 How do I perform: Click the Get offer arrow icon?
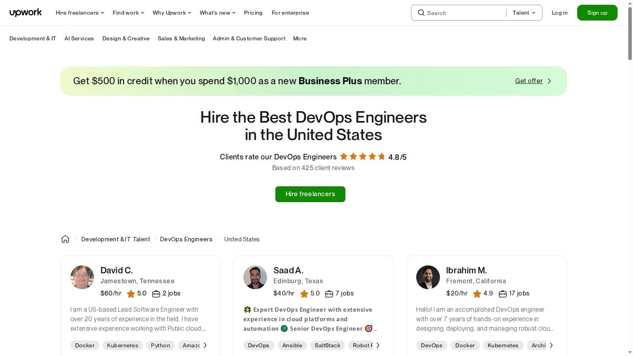click(549, 81)
